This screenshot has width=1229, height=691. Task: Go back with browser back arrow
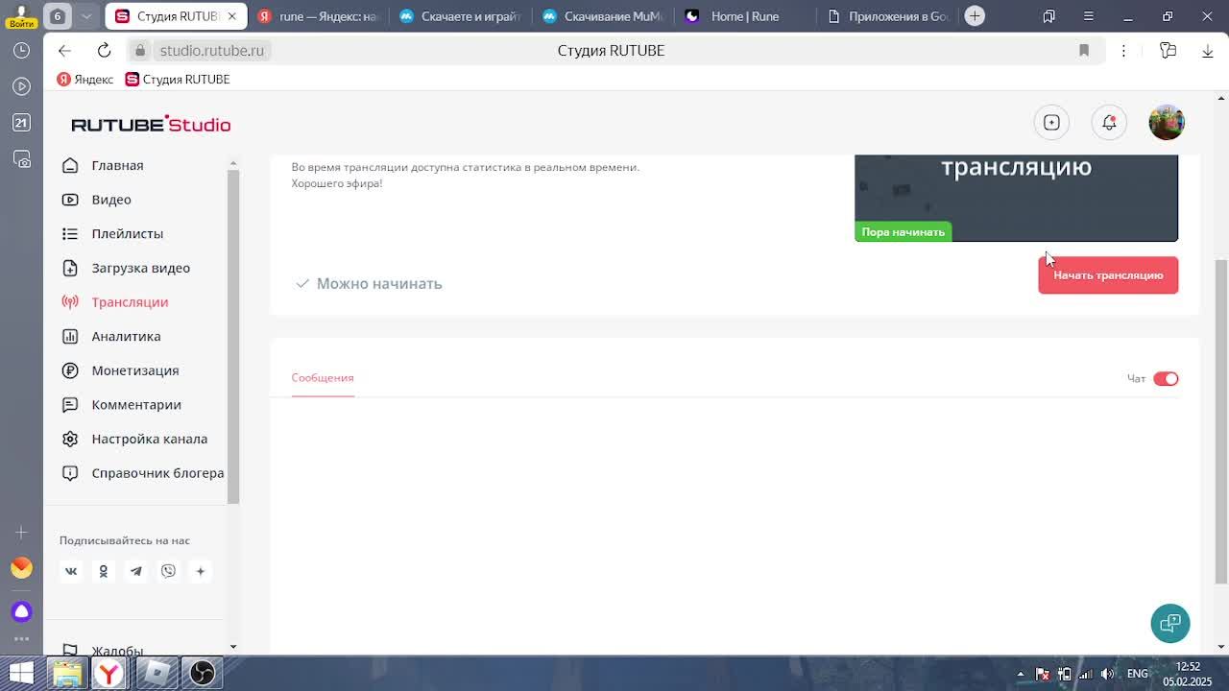tap(64, 50)
